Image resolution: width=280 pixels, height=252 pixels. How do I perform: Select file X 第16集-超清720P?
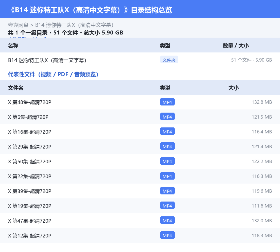[x=30, y=132]
